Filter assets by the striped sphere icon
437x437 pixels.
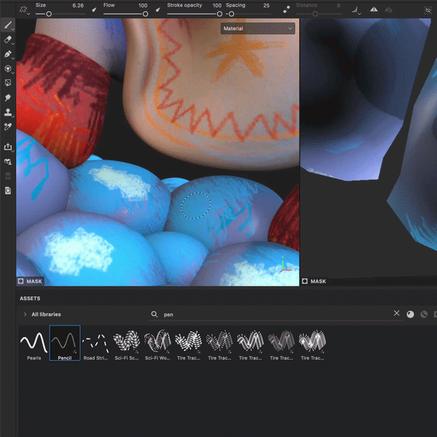point(424,315)
